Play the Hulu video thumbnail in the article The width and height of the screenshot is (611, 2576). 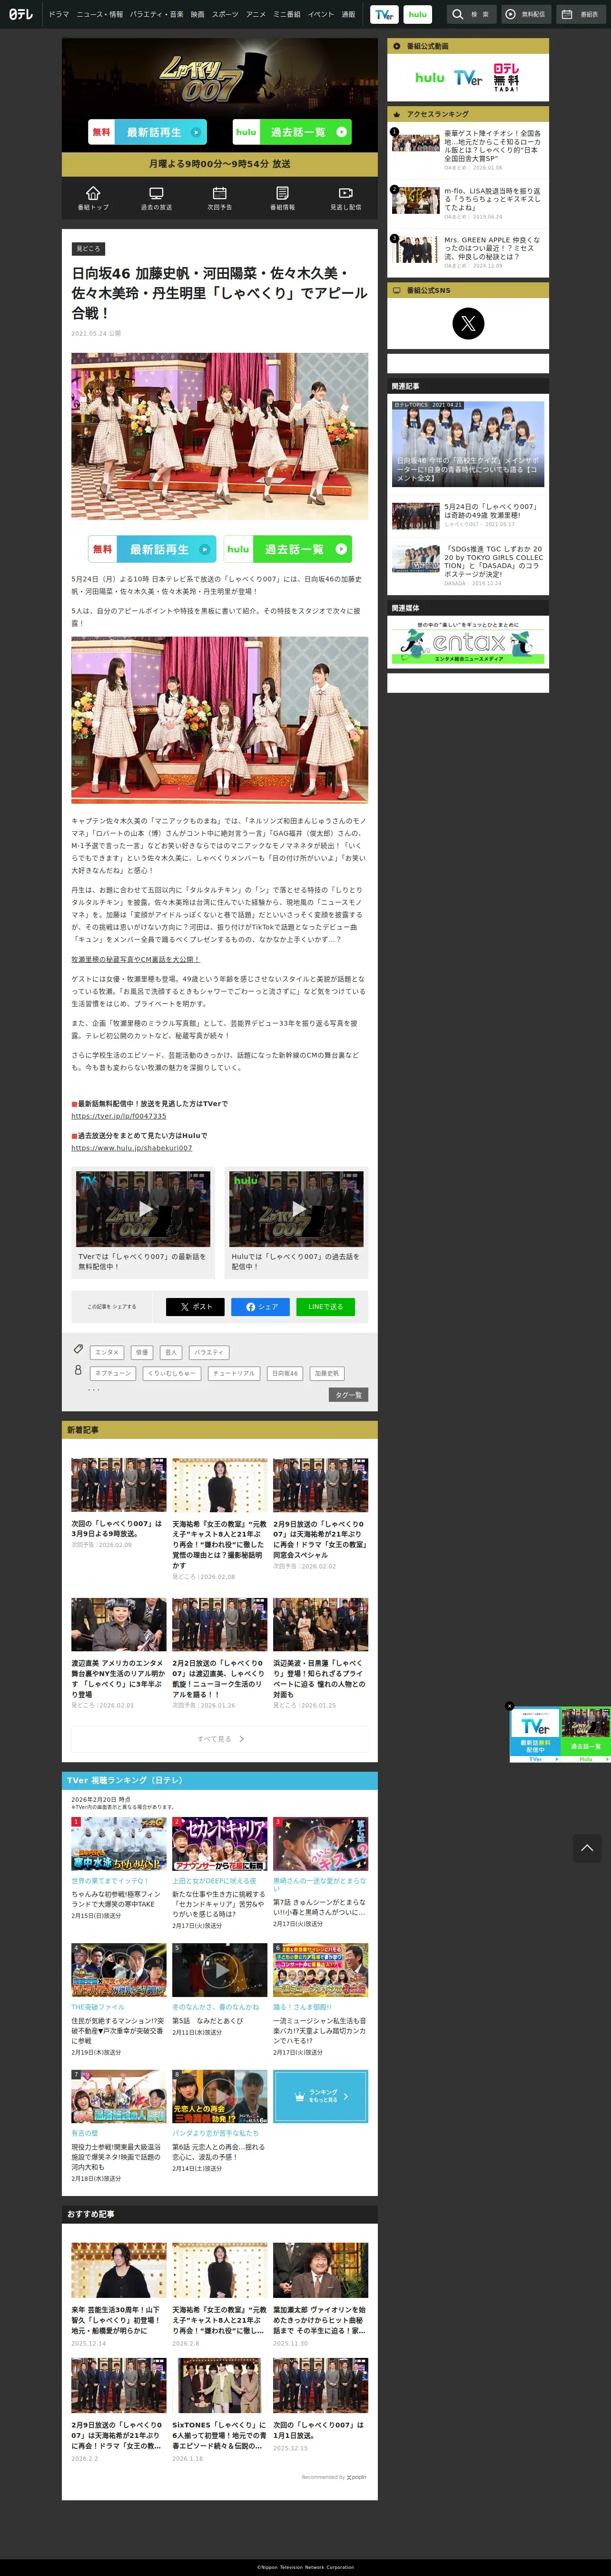click(x=296, y=1209)
